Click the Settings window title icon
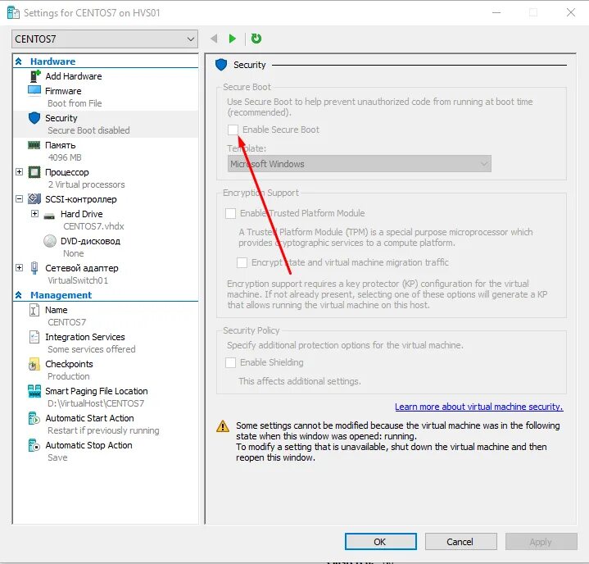The height and width of the screenshot is (564, 589). (13, 13)
